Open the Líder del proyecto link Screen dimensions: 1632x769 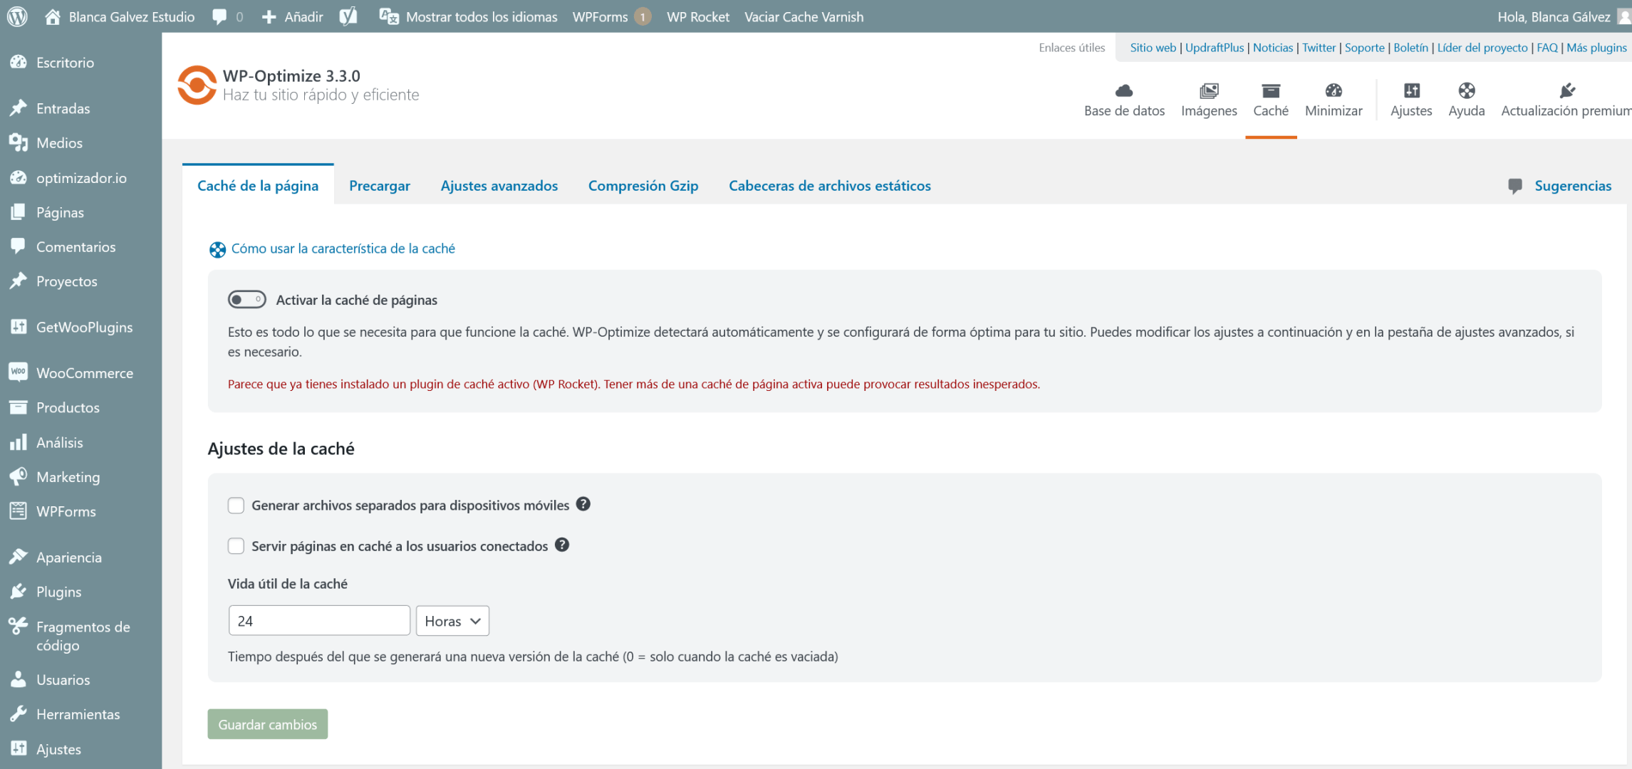(x=1482, y=48)
